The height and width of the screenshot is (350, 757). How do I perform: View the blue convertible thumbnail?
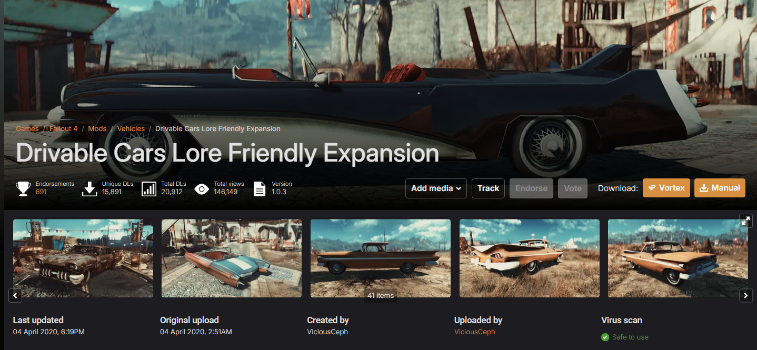pos(232,258)
